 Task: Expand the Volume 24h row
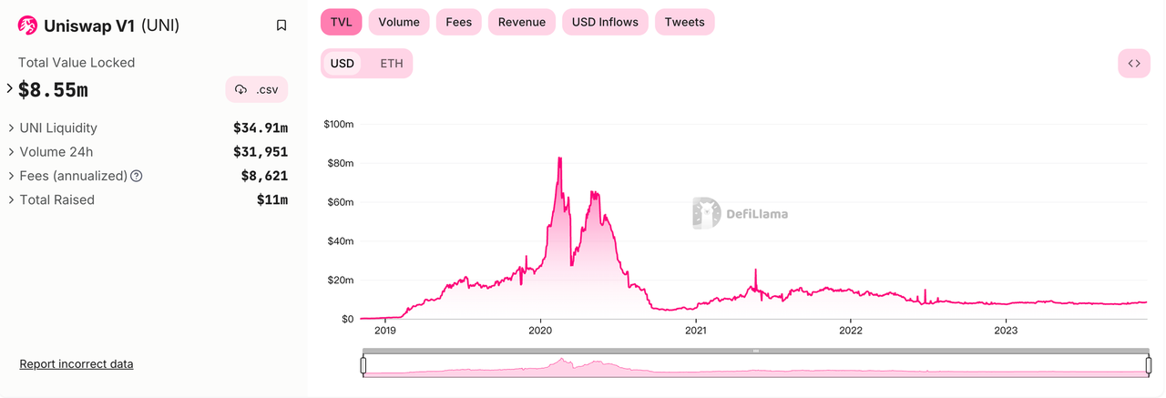[x=11, y=152]
